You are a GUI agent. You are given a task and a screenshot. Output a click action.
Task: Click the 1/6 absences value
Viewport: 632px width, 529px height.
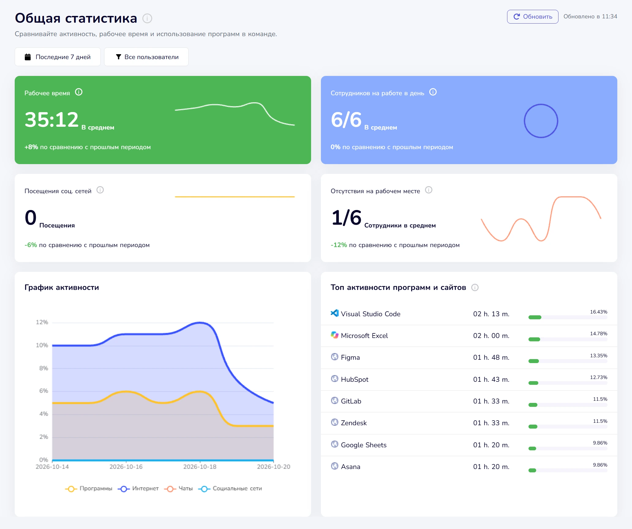coord(346,217)
